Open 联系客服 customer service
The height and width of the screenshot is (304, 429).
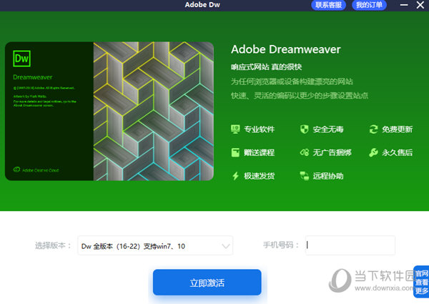click(329, 5)
